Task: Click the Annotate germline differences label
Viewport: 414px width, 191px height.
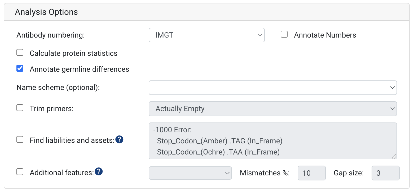Action: point(79,69)
